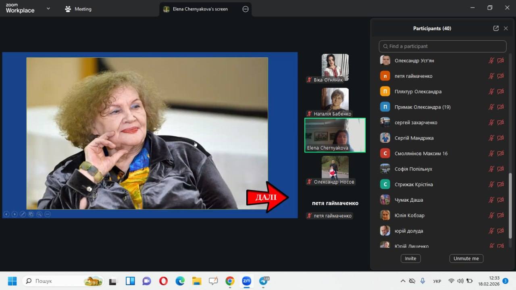Click the Find a participant search field
The image size is (516, 290).
point(443,46)
